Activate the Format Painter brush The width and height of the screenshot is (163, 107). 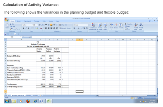tap(15, 29)
